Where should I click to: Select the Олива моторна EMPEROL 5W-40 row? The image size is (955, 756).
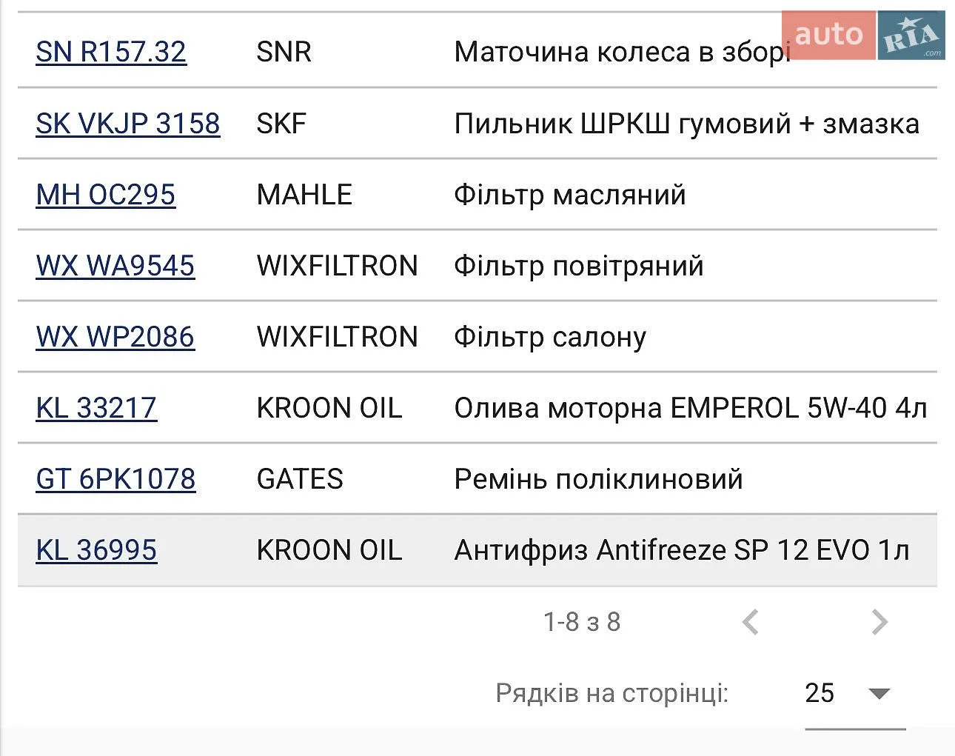pyautogui.click(x=477, y=408)
